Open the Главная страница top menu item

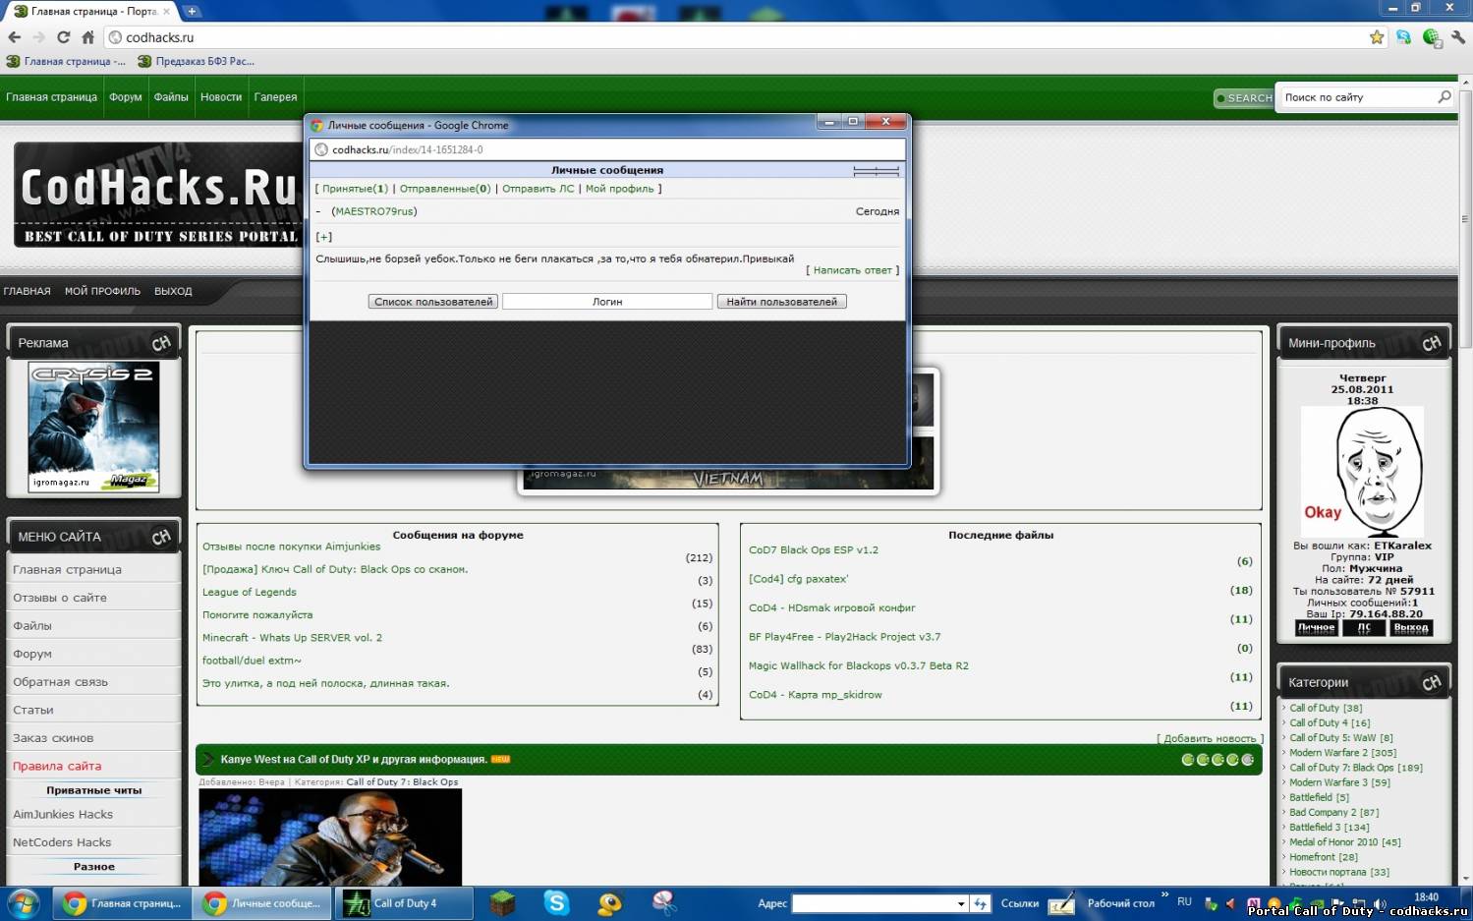[51, 97]
